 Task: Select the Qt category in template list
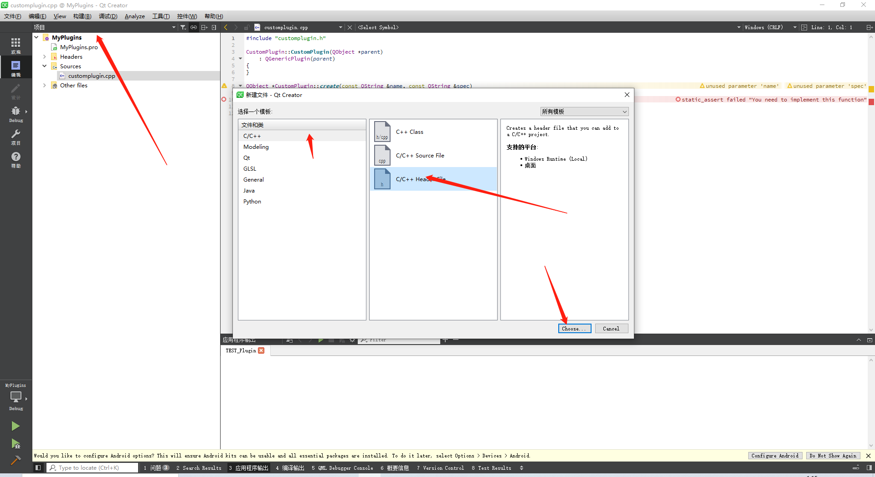coord(302,158)
